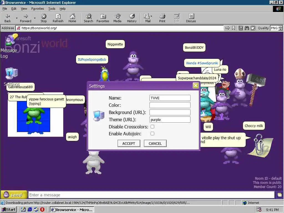Click the yellow icon right of message box
284x213 pixels.
(x=280, y=195)
